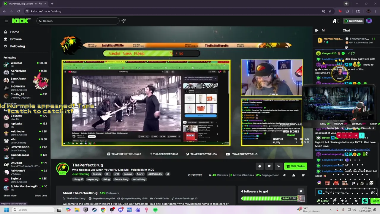Viewport: 380px width, 214px height.
Task: Click heart on follower goal card
Action: [301, 192]
